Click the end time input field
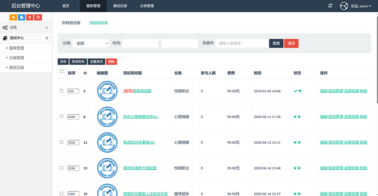Image resolution: width=378 pixels, height=196 pixels. (179, 43)
